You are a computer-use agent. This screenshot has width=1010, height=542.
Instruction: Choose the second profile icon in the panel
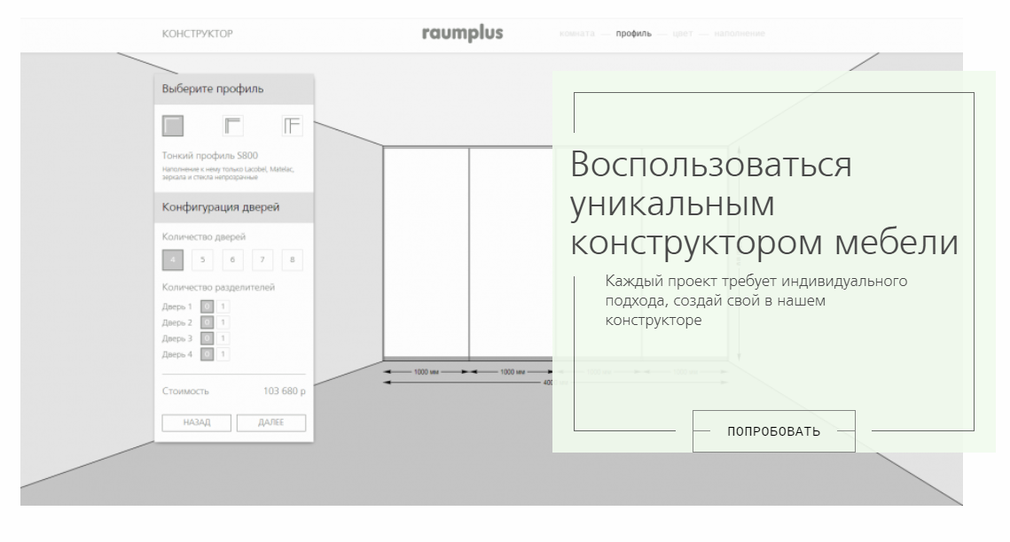click(x=232, y=126)
